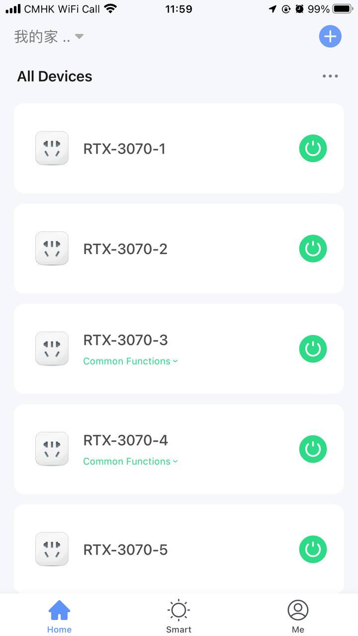Click the RTX-3070-5 socket icon
The width and height of the screenshot is (358, 636).
click(52, 550)
